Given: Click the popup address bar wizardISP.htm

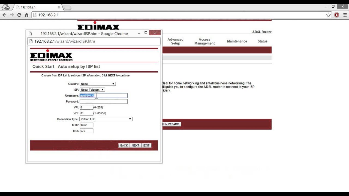Looking at the screenshot, I should click(94, 41).
